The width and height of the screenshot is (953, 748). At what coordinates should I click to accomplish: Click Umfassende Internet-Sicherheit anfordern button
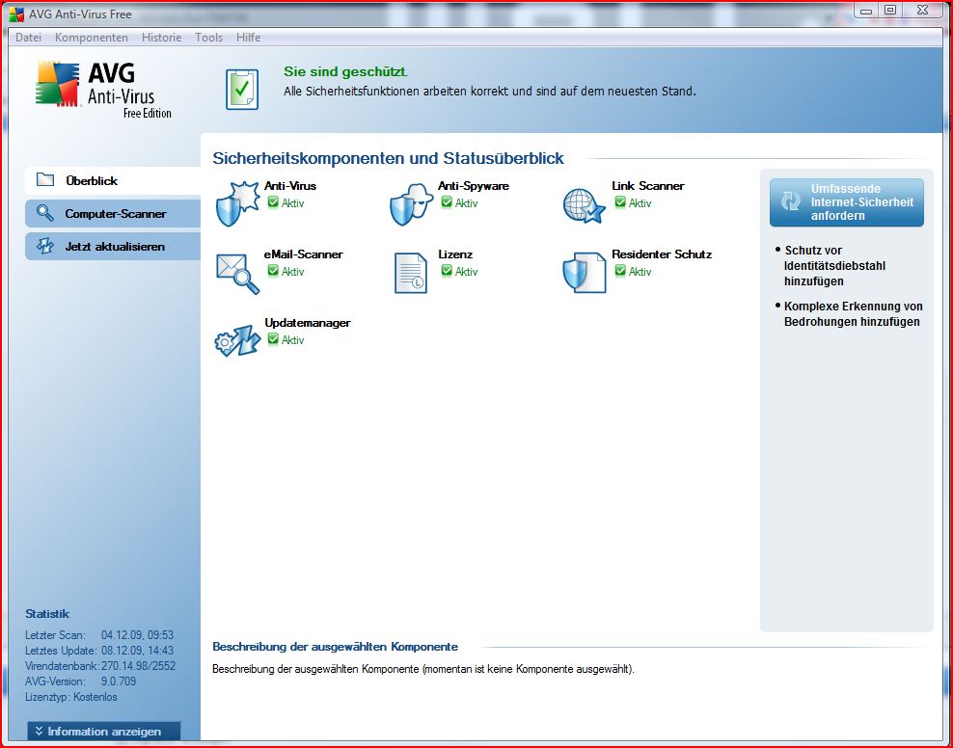pyautogui.click(x=847, y=202)
